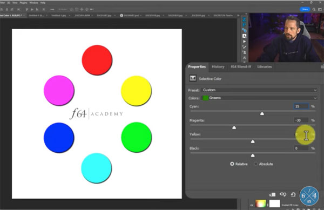Click the green Colors swatch icon
324x210 pixels.
point(205,98)
